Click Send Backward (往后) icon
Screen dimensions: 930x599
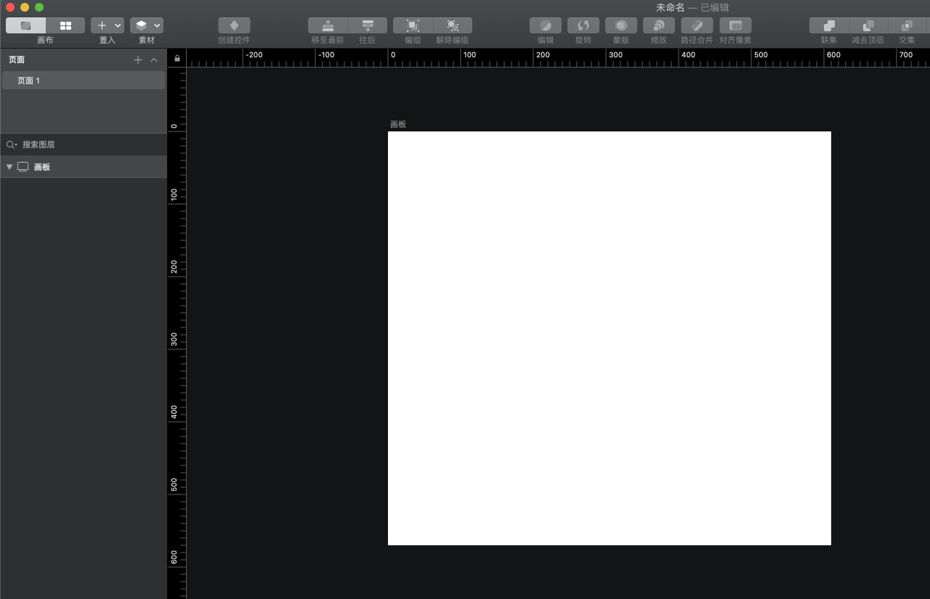point(368,25)
